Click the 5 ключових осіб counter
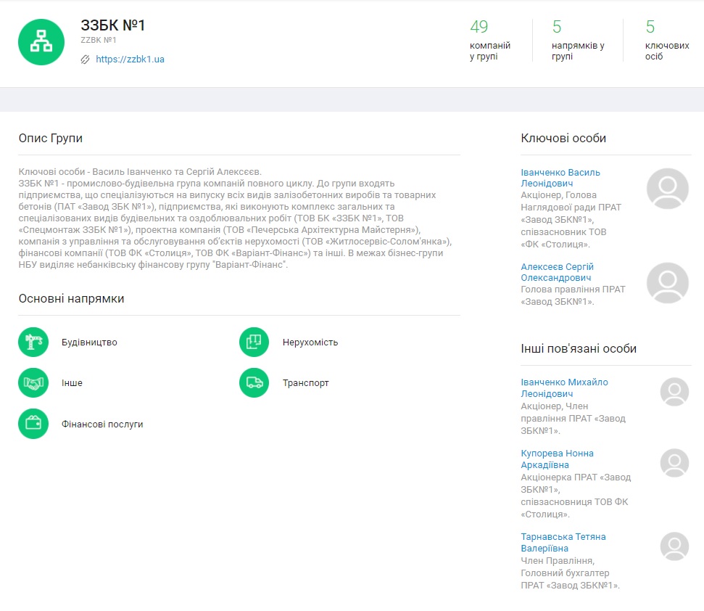Image resolution: width=704 pixels, height=611 pixels. point(666,40)
